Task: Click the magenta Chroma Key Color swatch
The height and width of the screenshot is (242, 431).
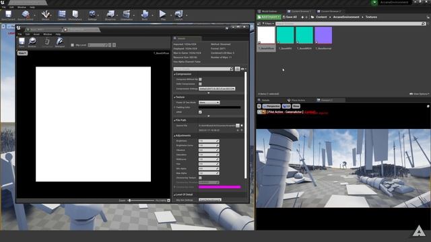Action: (x=220, y=187)
